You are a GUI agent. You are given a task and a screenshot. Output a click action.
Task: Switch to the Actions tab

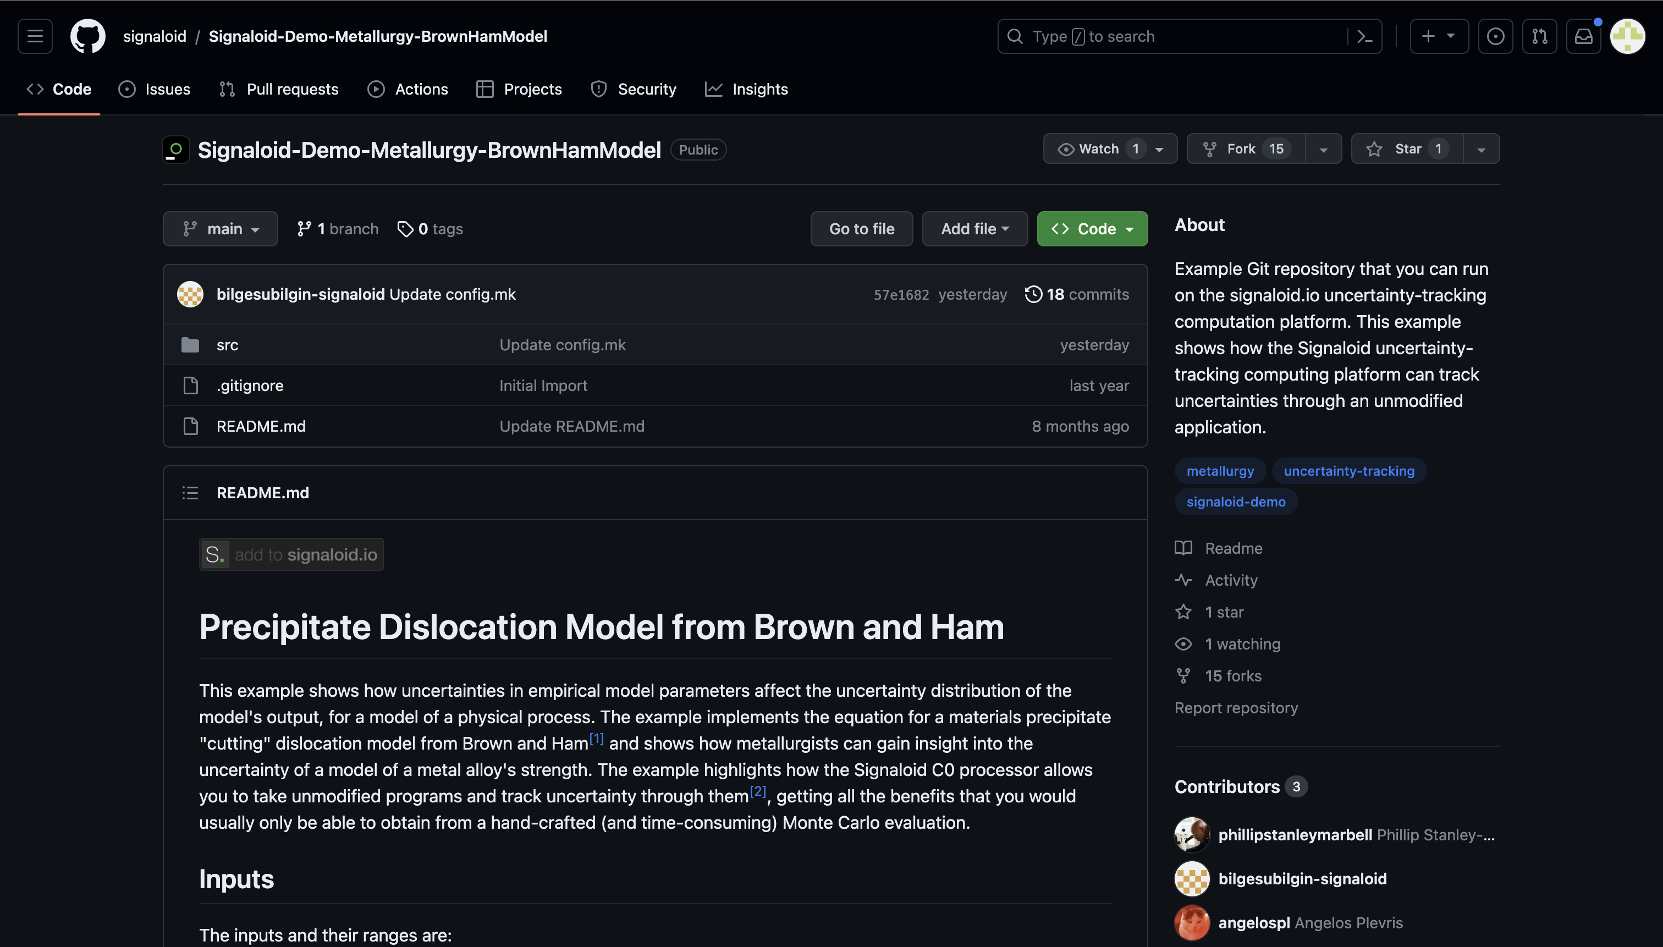(x=408, y=89)
